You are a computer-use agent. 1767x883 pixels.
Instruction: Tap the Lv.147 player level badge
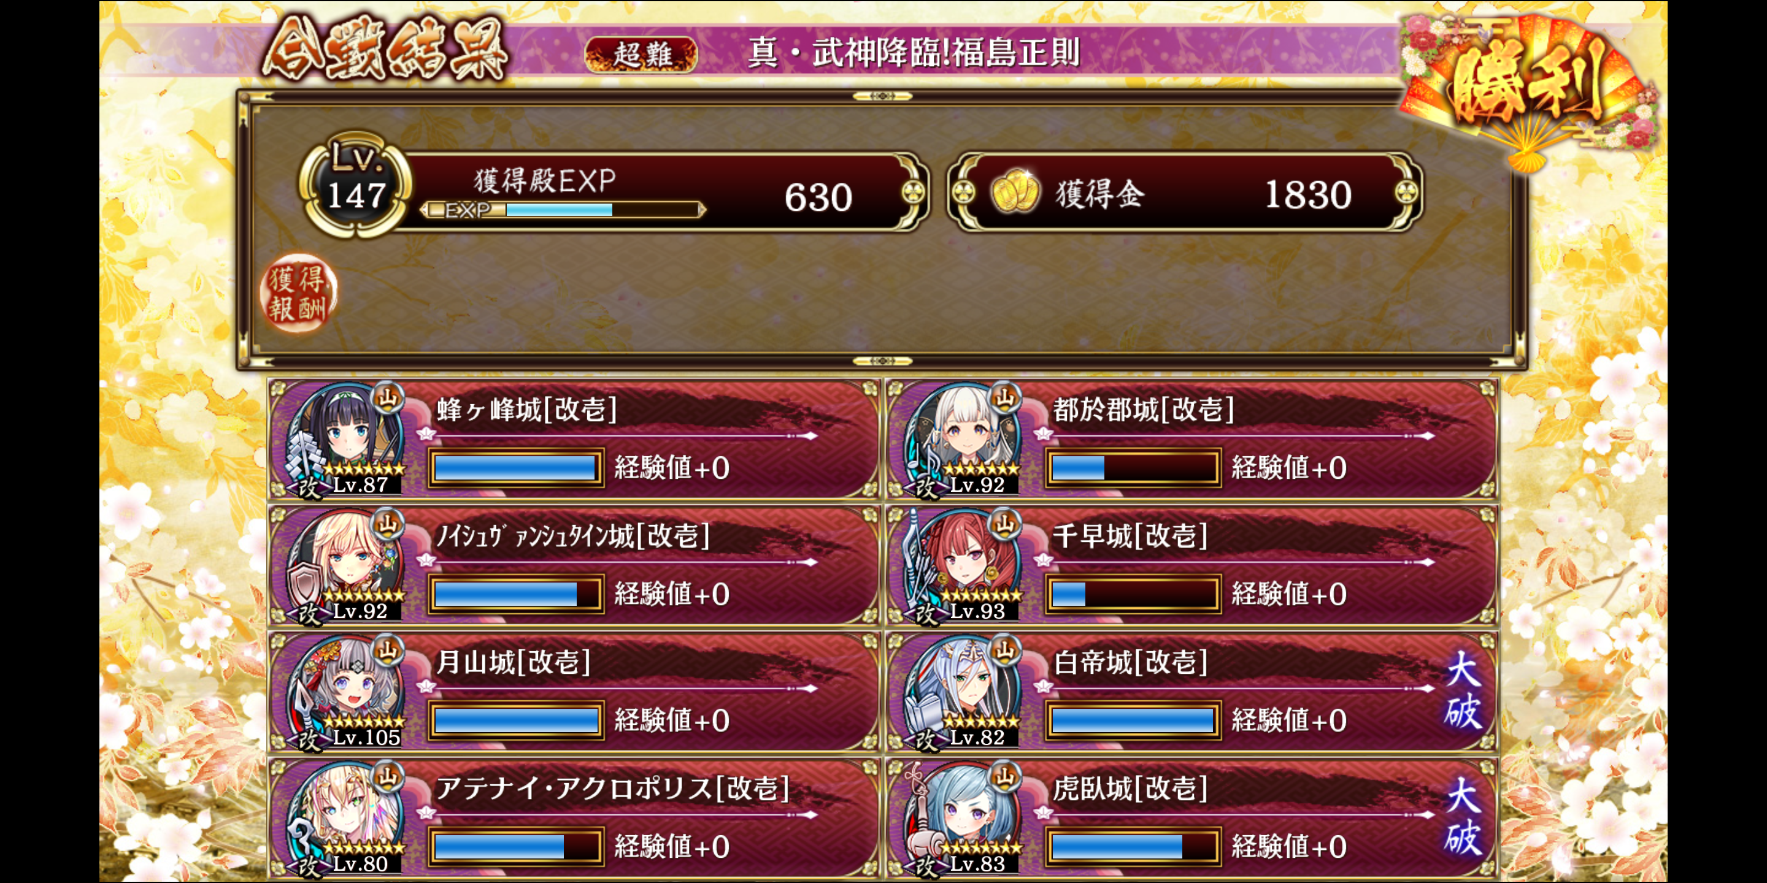[355, 185]
